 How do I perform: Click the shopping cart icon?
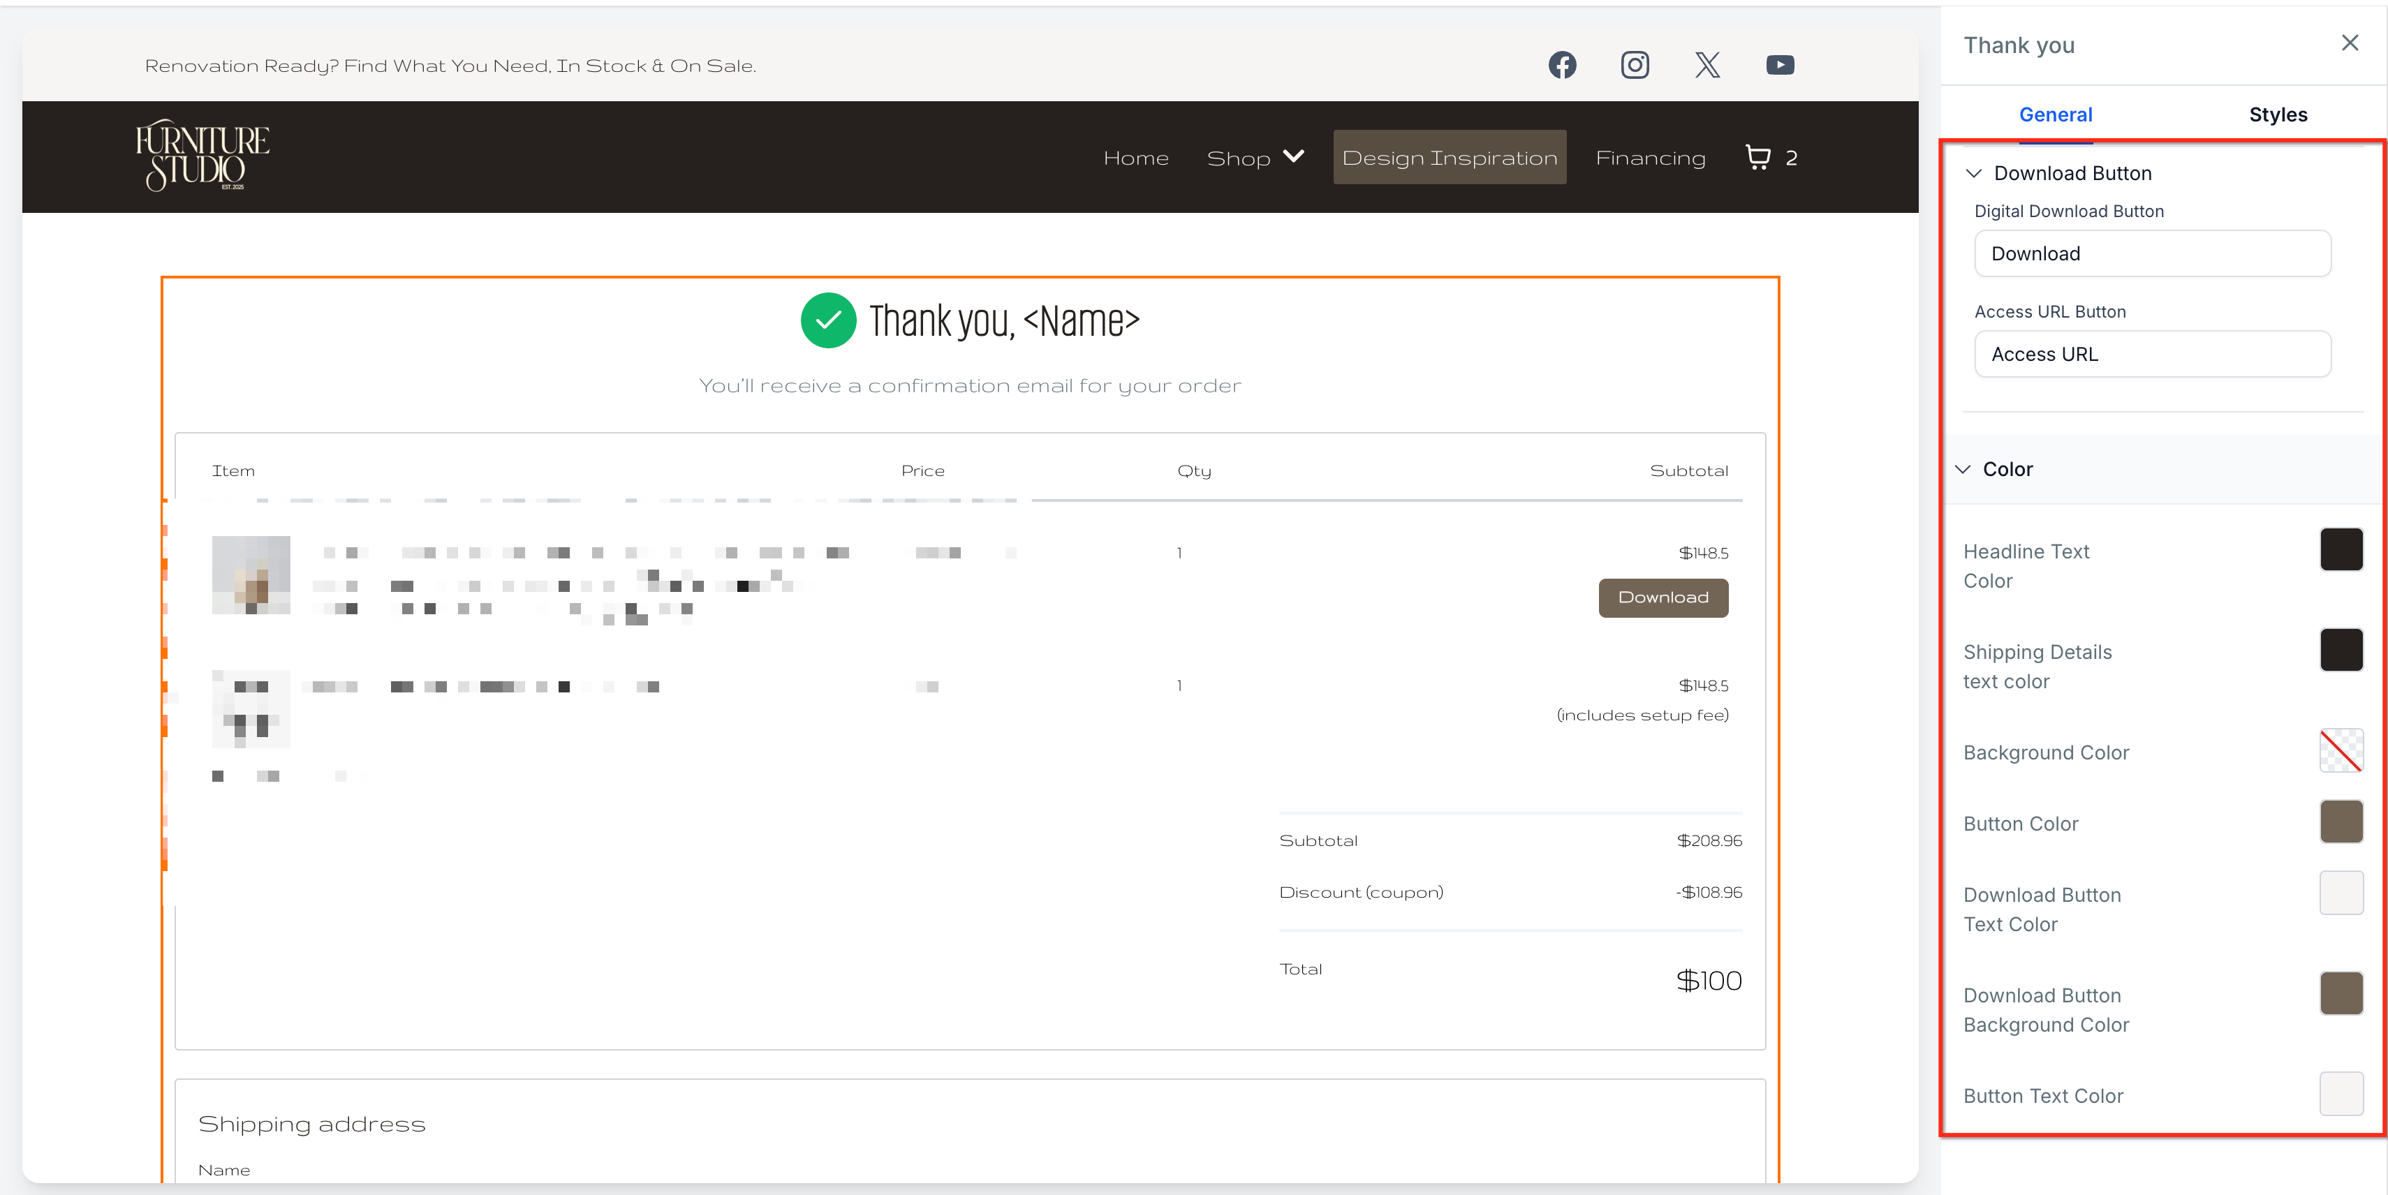[x=1757, y=156]
